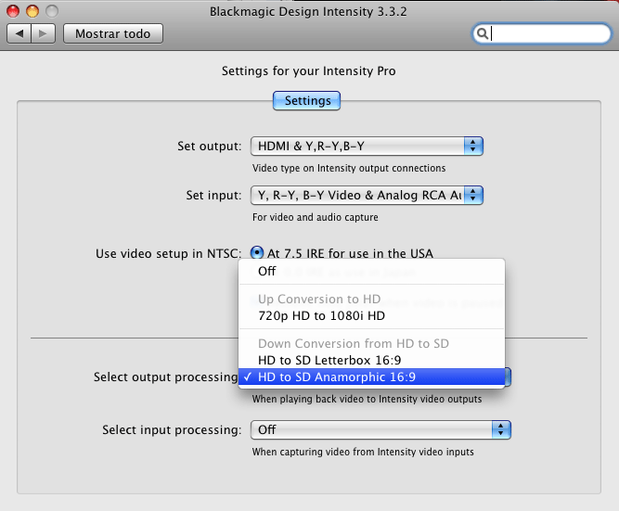Choose HD to SD Anamorphic 16:9
Screen dimensions: 619x511
[x=336, y=377]
